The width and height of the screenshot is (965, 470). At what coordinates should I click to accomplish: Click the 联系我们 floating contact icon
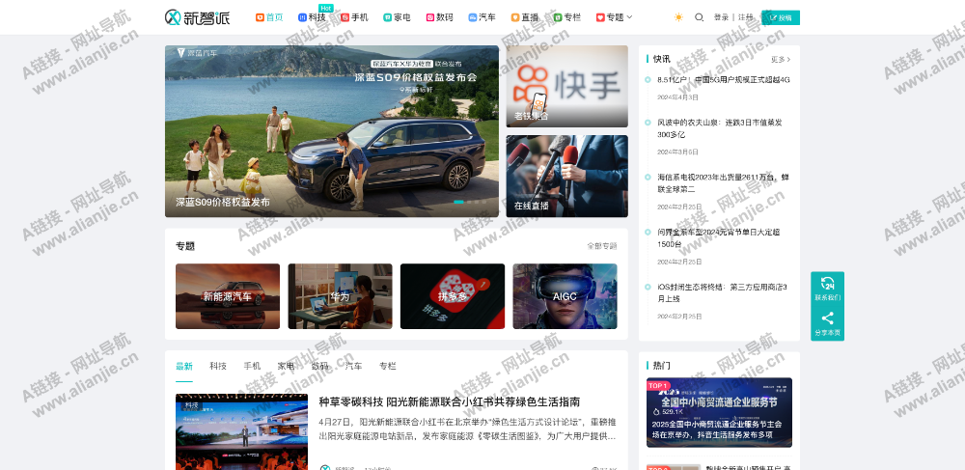(827, 289)
